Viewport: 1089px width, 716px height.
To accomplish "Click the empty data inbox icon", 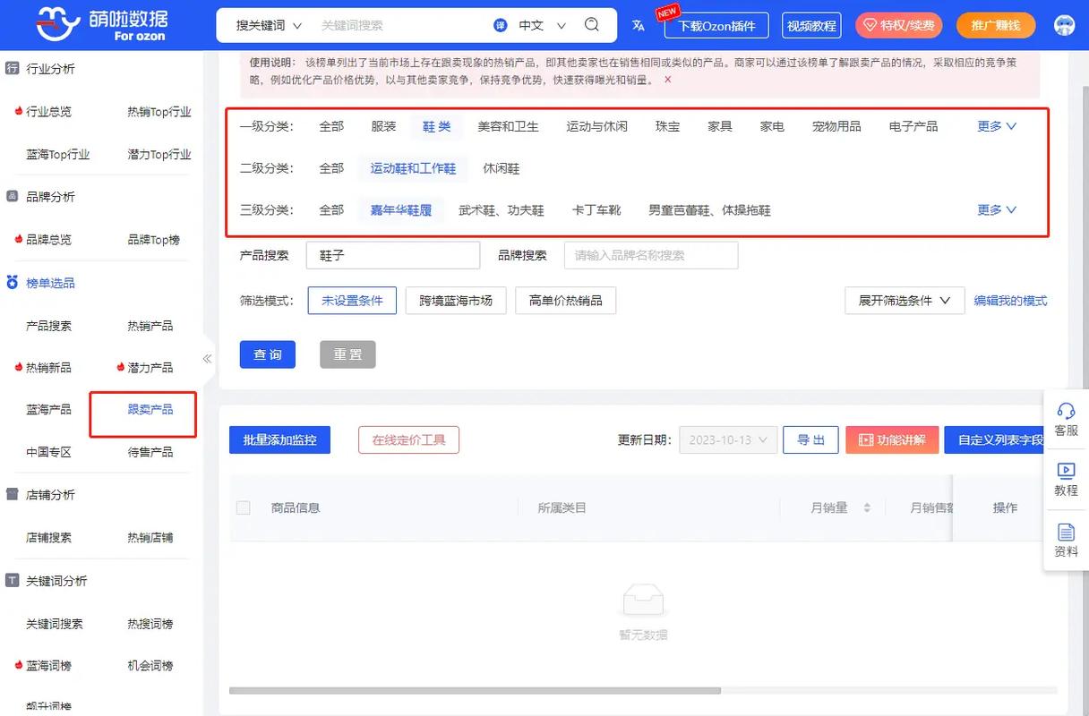I will point(642,600).
